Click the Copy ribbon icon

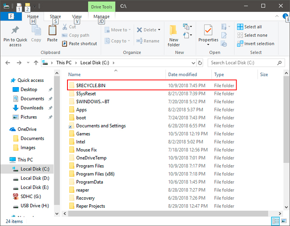click(36, 30)
